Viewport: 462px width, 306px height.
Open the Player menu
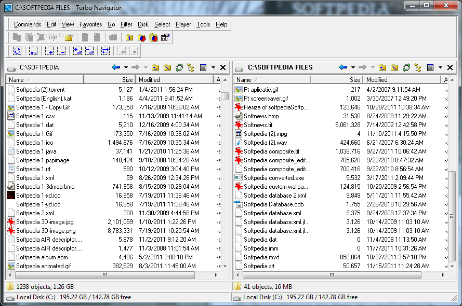coord(183,24)
